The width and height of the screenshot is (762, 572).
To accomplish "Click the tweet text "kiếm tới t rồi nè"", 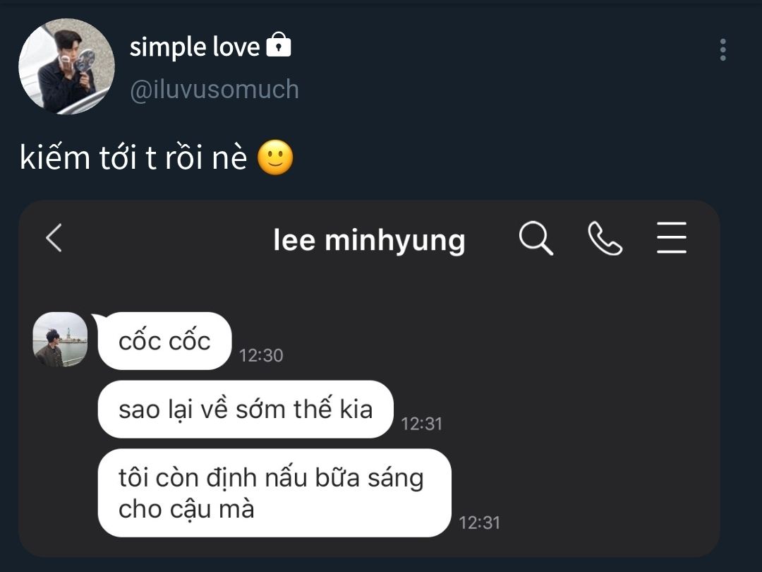I will click(x=133, y=158).
